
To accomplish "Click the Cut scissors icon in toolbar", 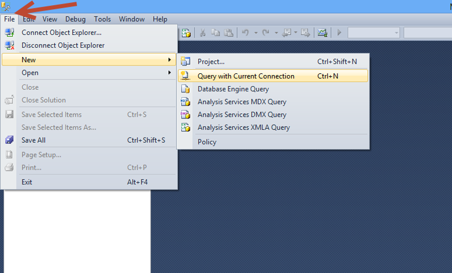I will 203,33.
